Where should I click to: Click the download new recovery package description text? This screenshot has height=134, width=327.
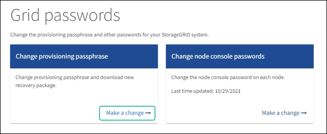[x=75, y=78]
